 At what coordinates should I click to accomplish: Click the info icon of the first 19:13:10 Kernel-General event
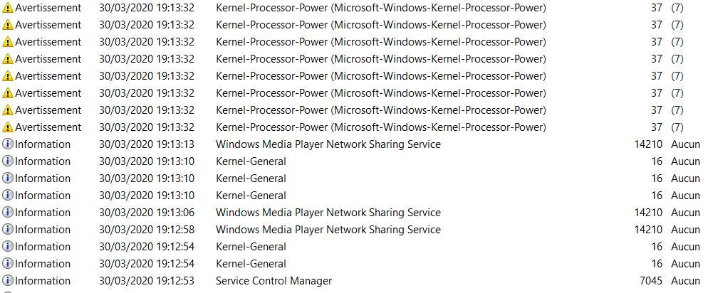(8, 161)
